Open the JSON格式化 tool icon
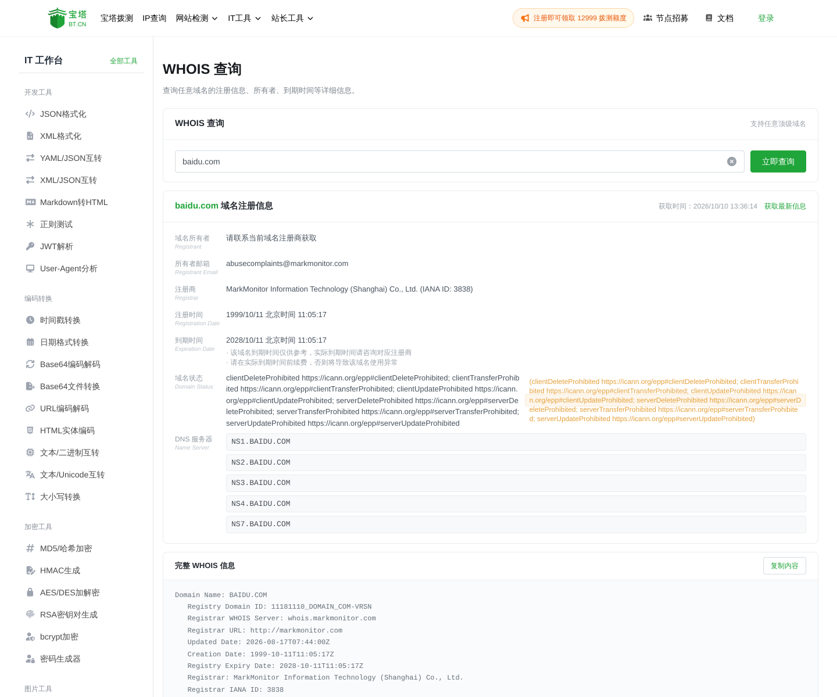 pyautogui.click(x=30, y=114)
